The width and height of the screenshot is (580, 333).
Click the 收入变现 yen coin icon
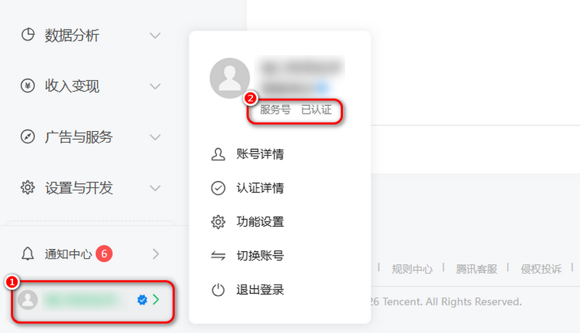[x=28, y=85]
